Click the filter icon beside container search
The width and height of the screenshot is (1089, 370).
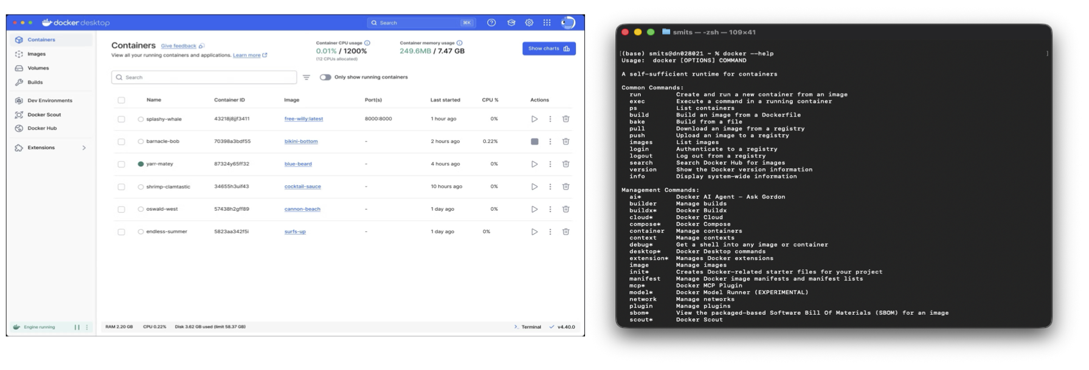pos(306,77)
